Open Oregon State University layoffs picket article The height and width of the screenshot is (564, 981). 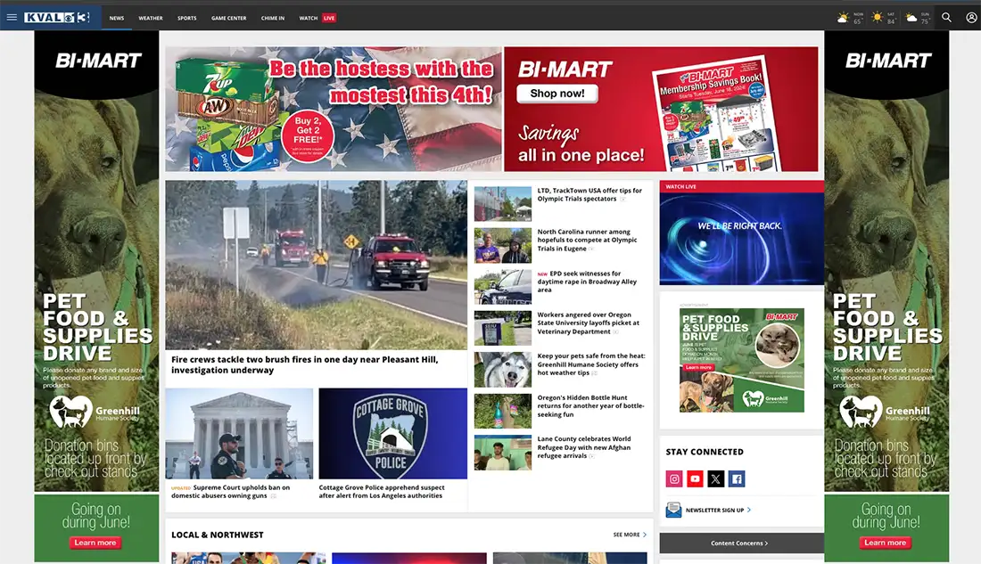pos(588,323)
